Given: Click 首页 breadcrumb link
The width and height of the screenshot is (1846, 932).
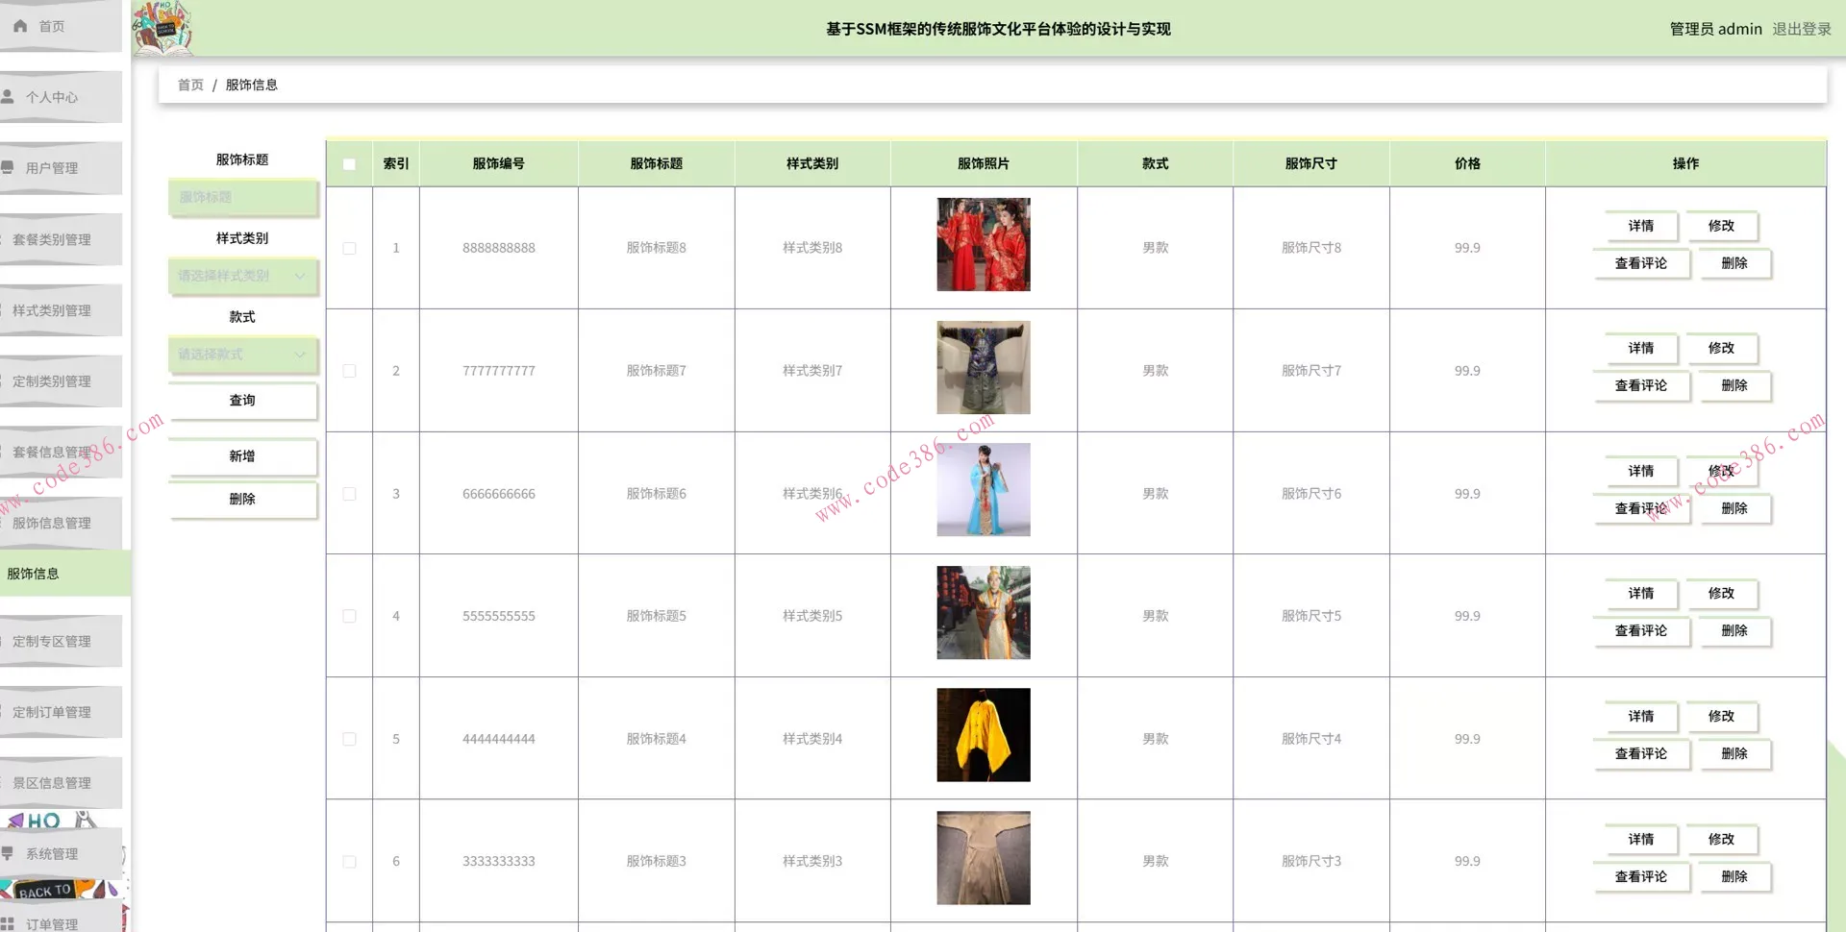Looking at the screenshot, I should (x=190, y=85).
